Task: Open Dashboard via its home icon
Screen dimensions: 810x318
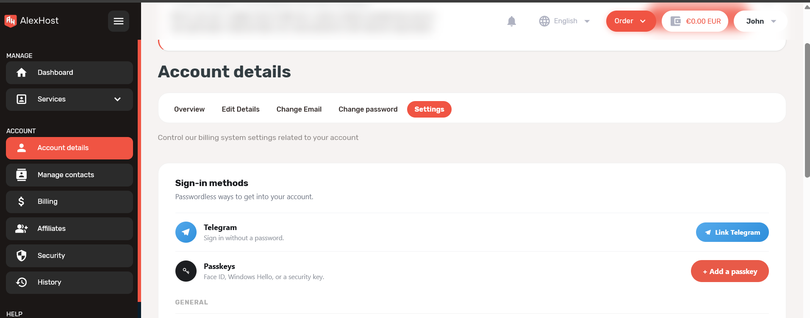Action: click(x=22, y=73)
